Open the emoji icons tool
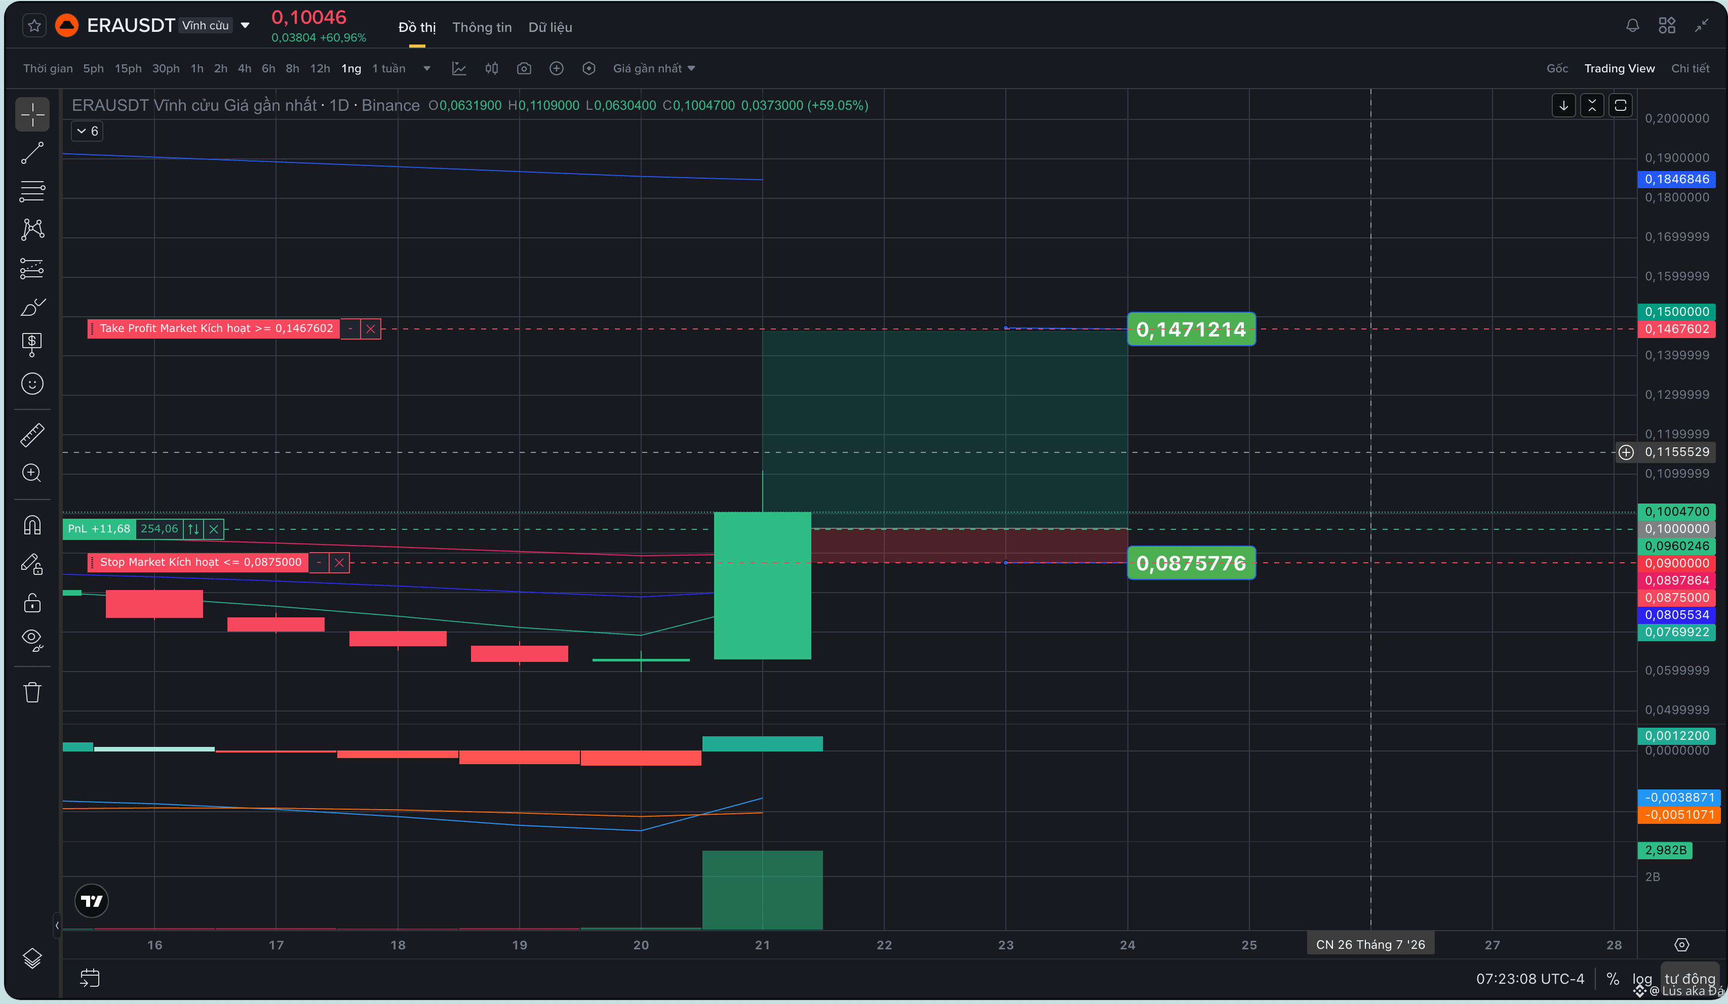The width and height of the screenshot is (1728, 1004). point(32,384)
